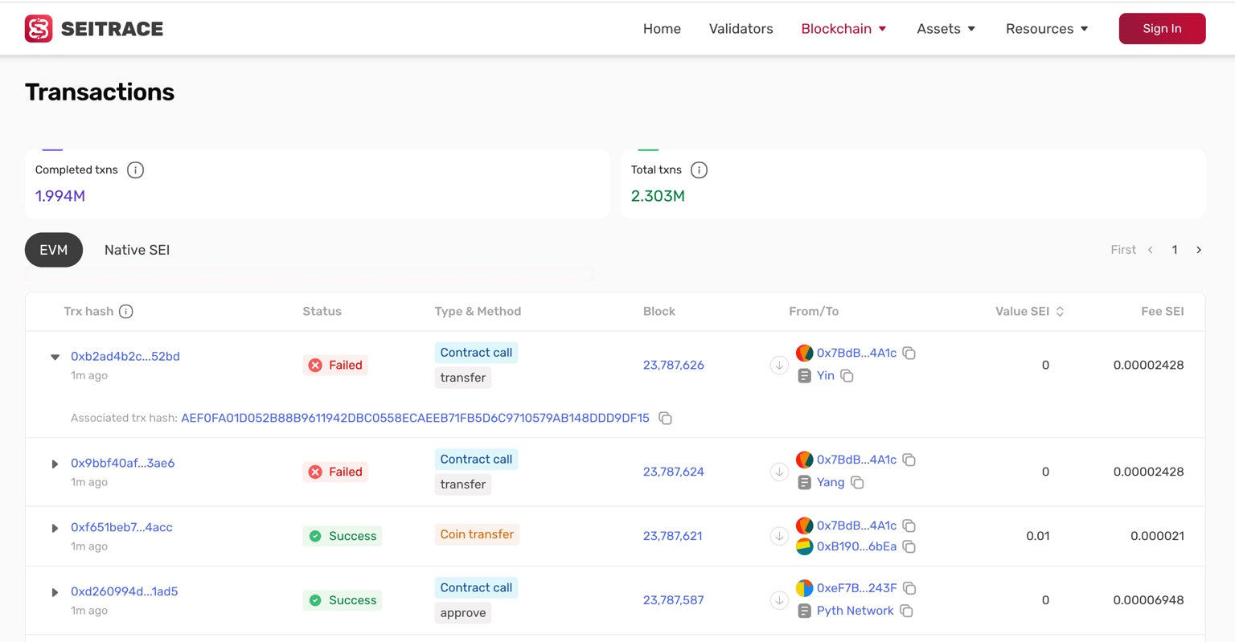Go to Home page
Screen dimensions: 1235x642
(662, 29)
